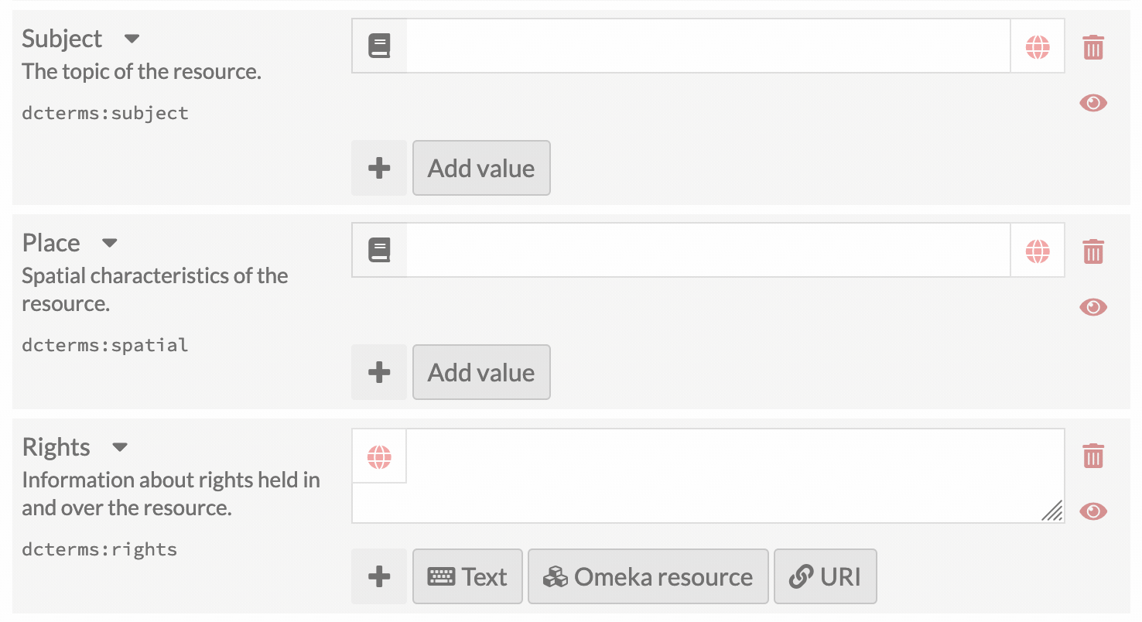Viewport: 1142px width, 622px height.
Task: Click the book icon in Place field
Action: tap(379, 251)
